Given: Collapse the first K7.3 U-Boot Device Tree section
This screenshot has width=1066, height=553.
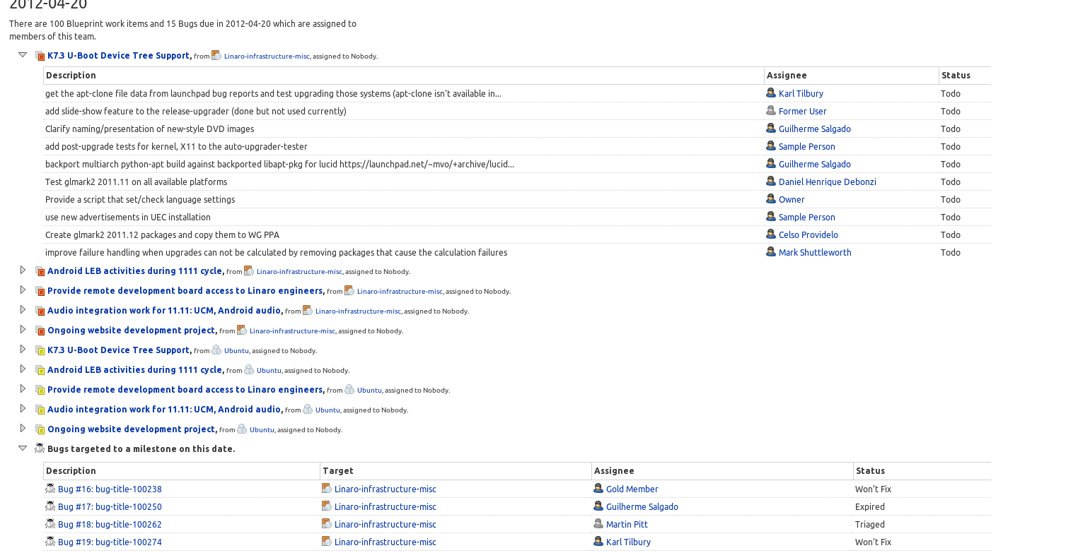Looking at the screenshot, I should pos(23,55).
